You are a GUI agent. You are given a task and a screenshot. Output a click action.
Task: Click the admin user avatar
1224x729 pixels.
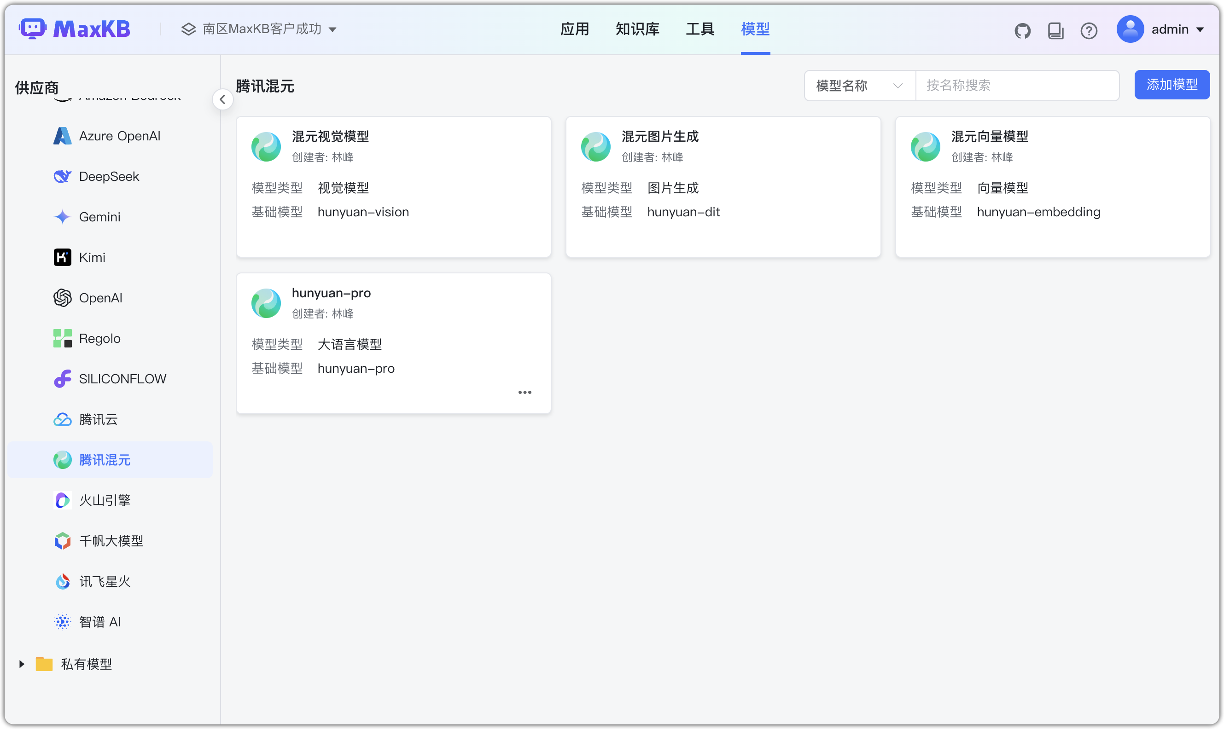pyautogui.click(x=1130, y=29)
